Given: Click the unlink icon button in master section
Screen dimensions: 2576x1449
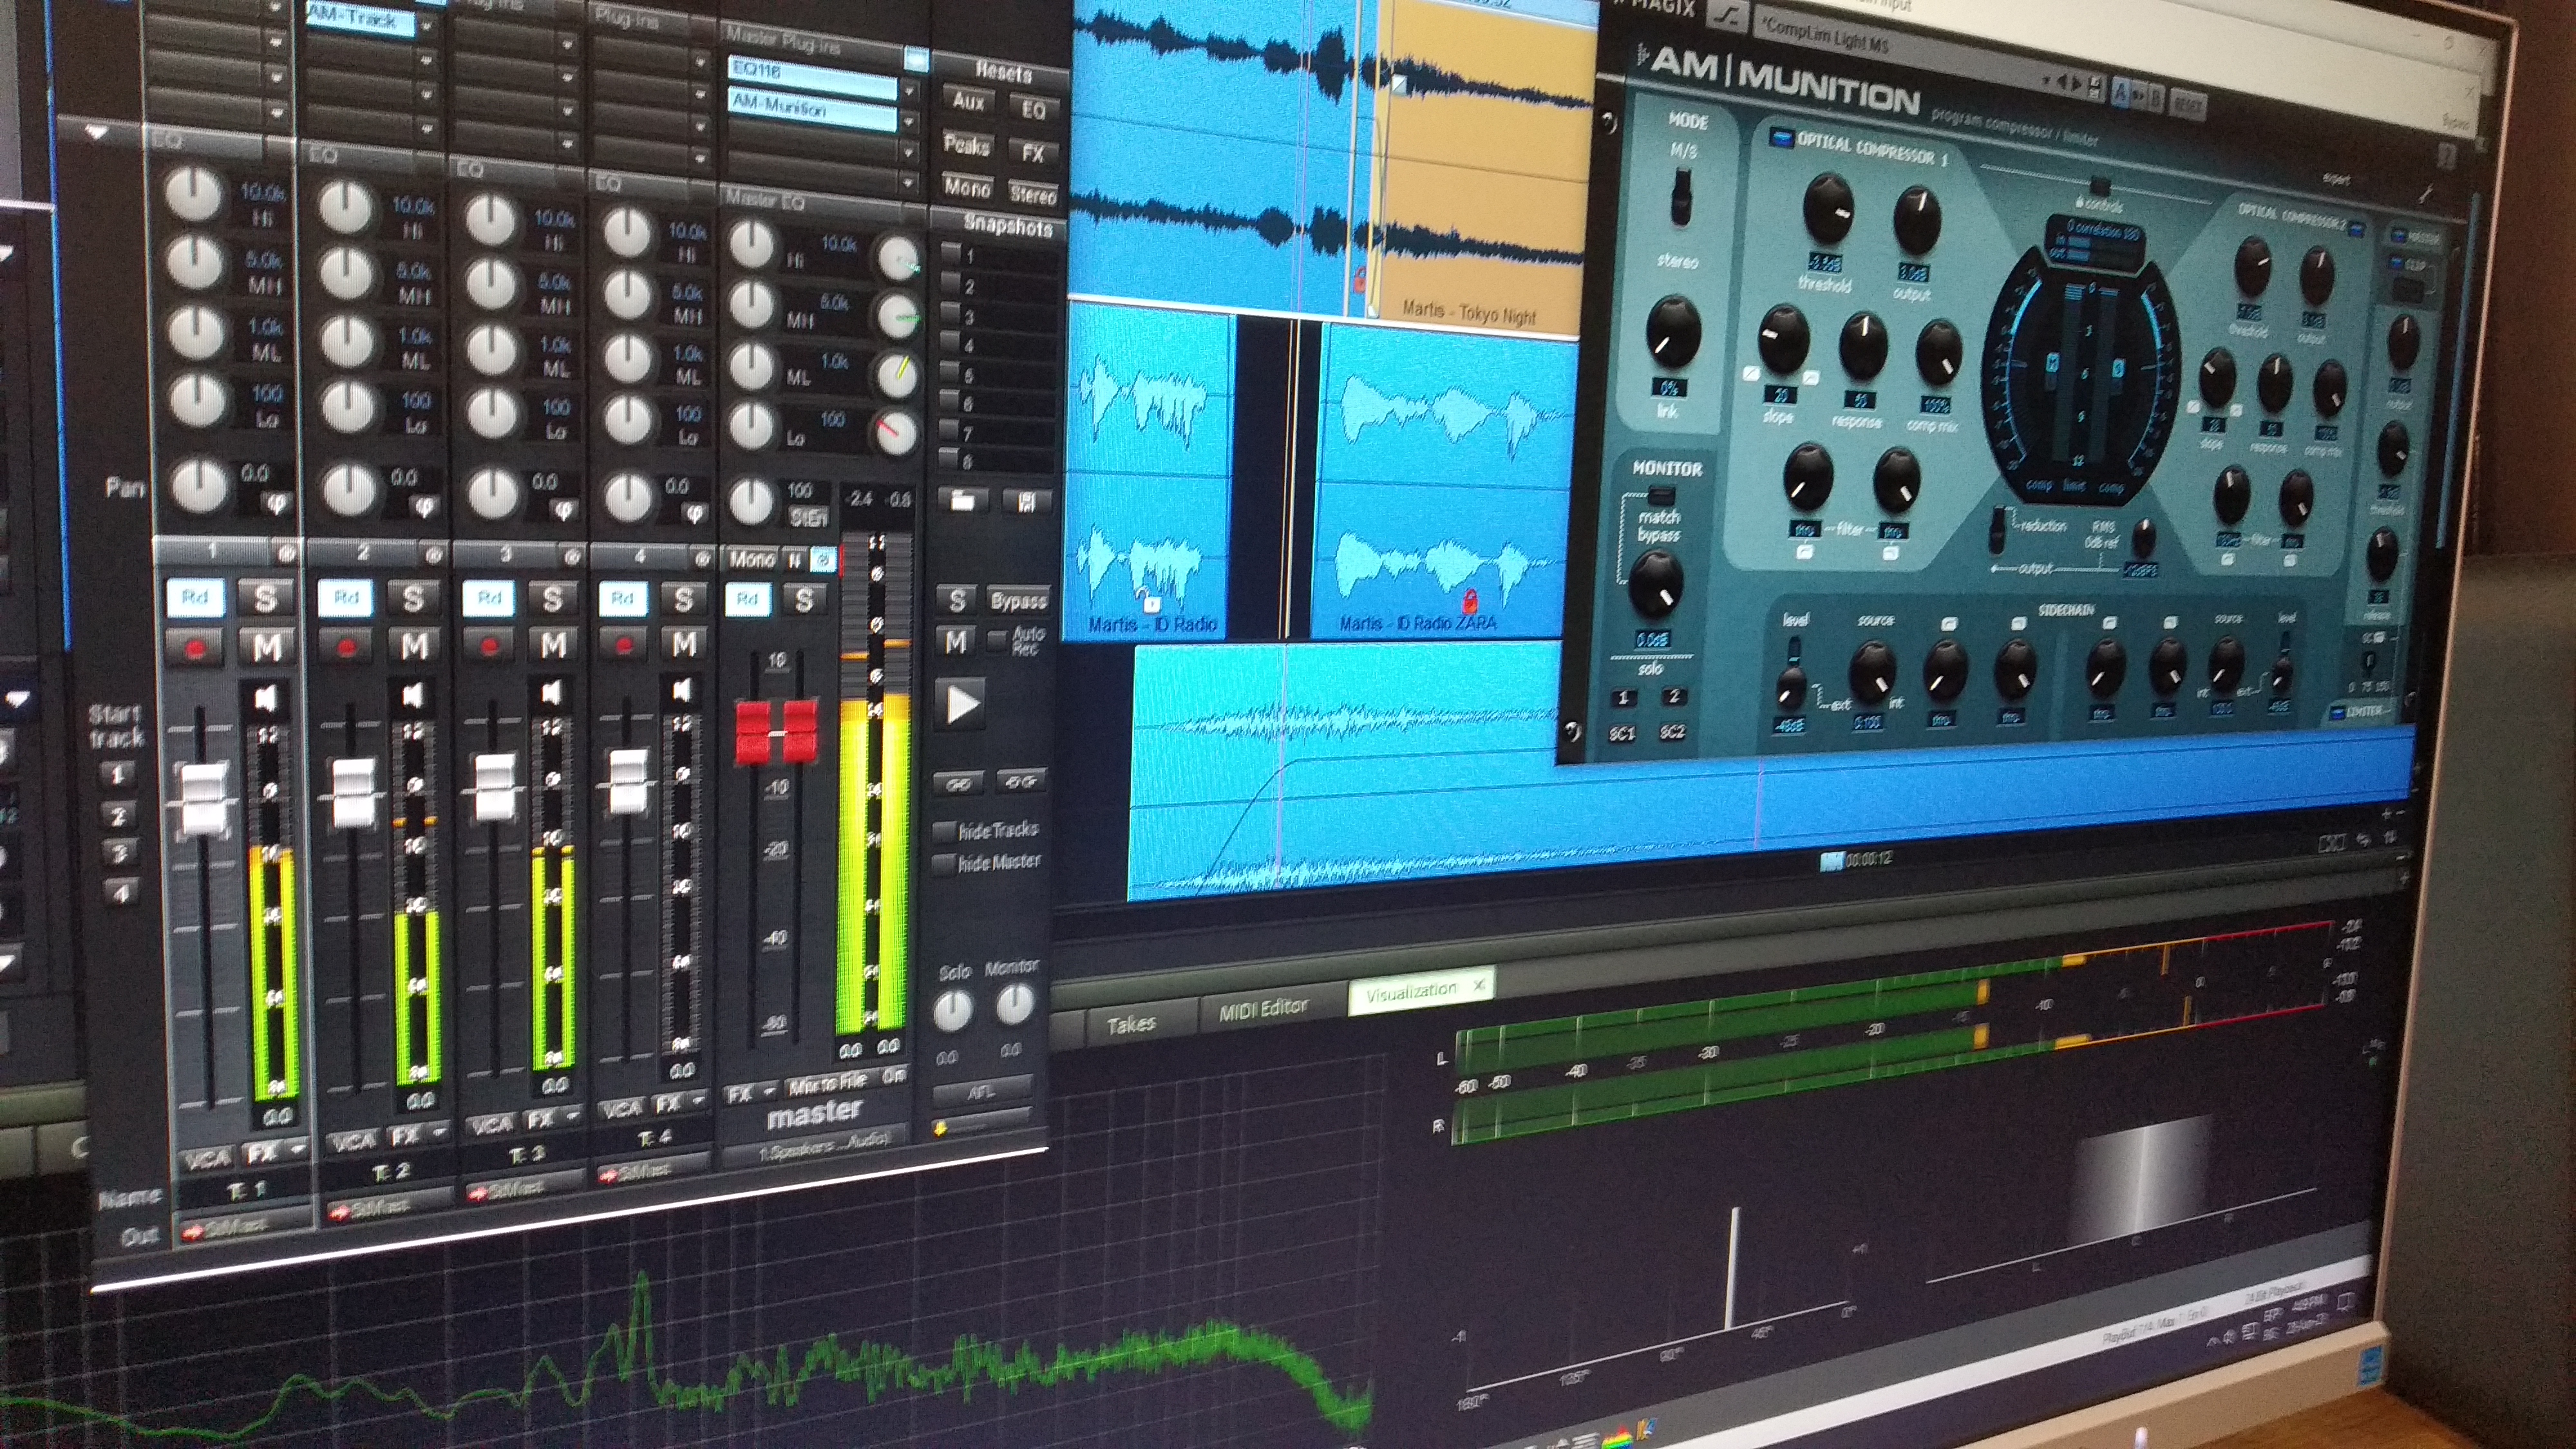Looking at the screenshot, I should (x=1020, y=781).
